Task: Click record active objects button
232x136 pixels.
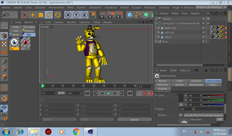Action: coord(138,93)
